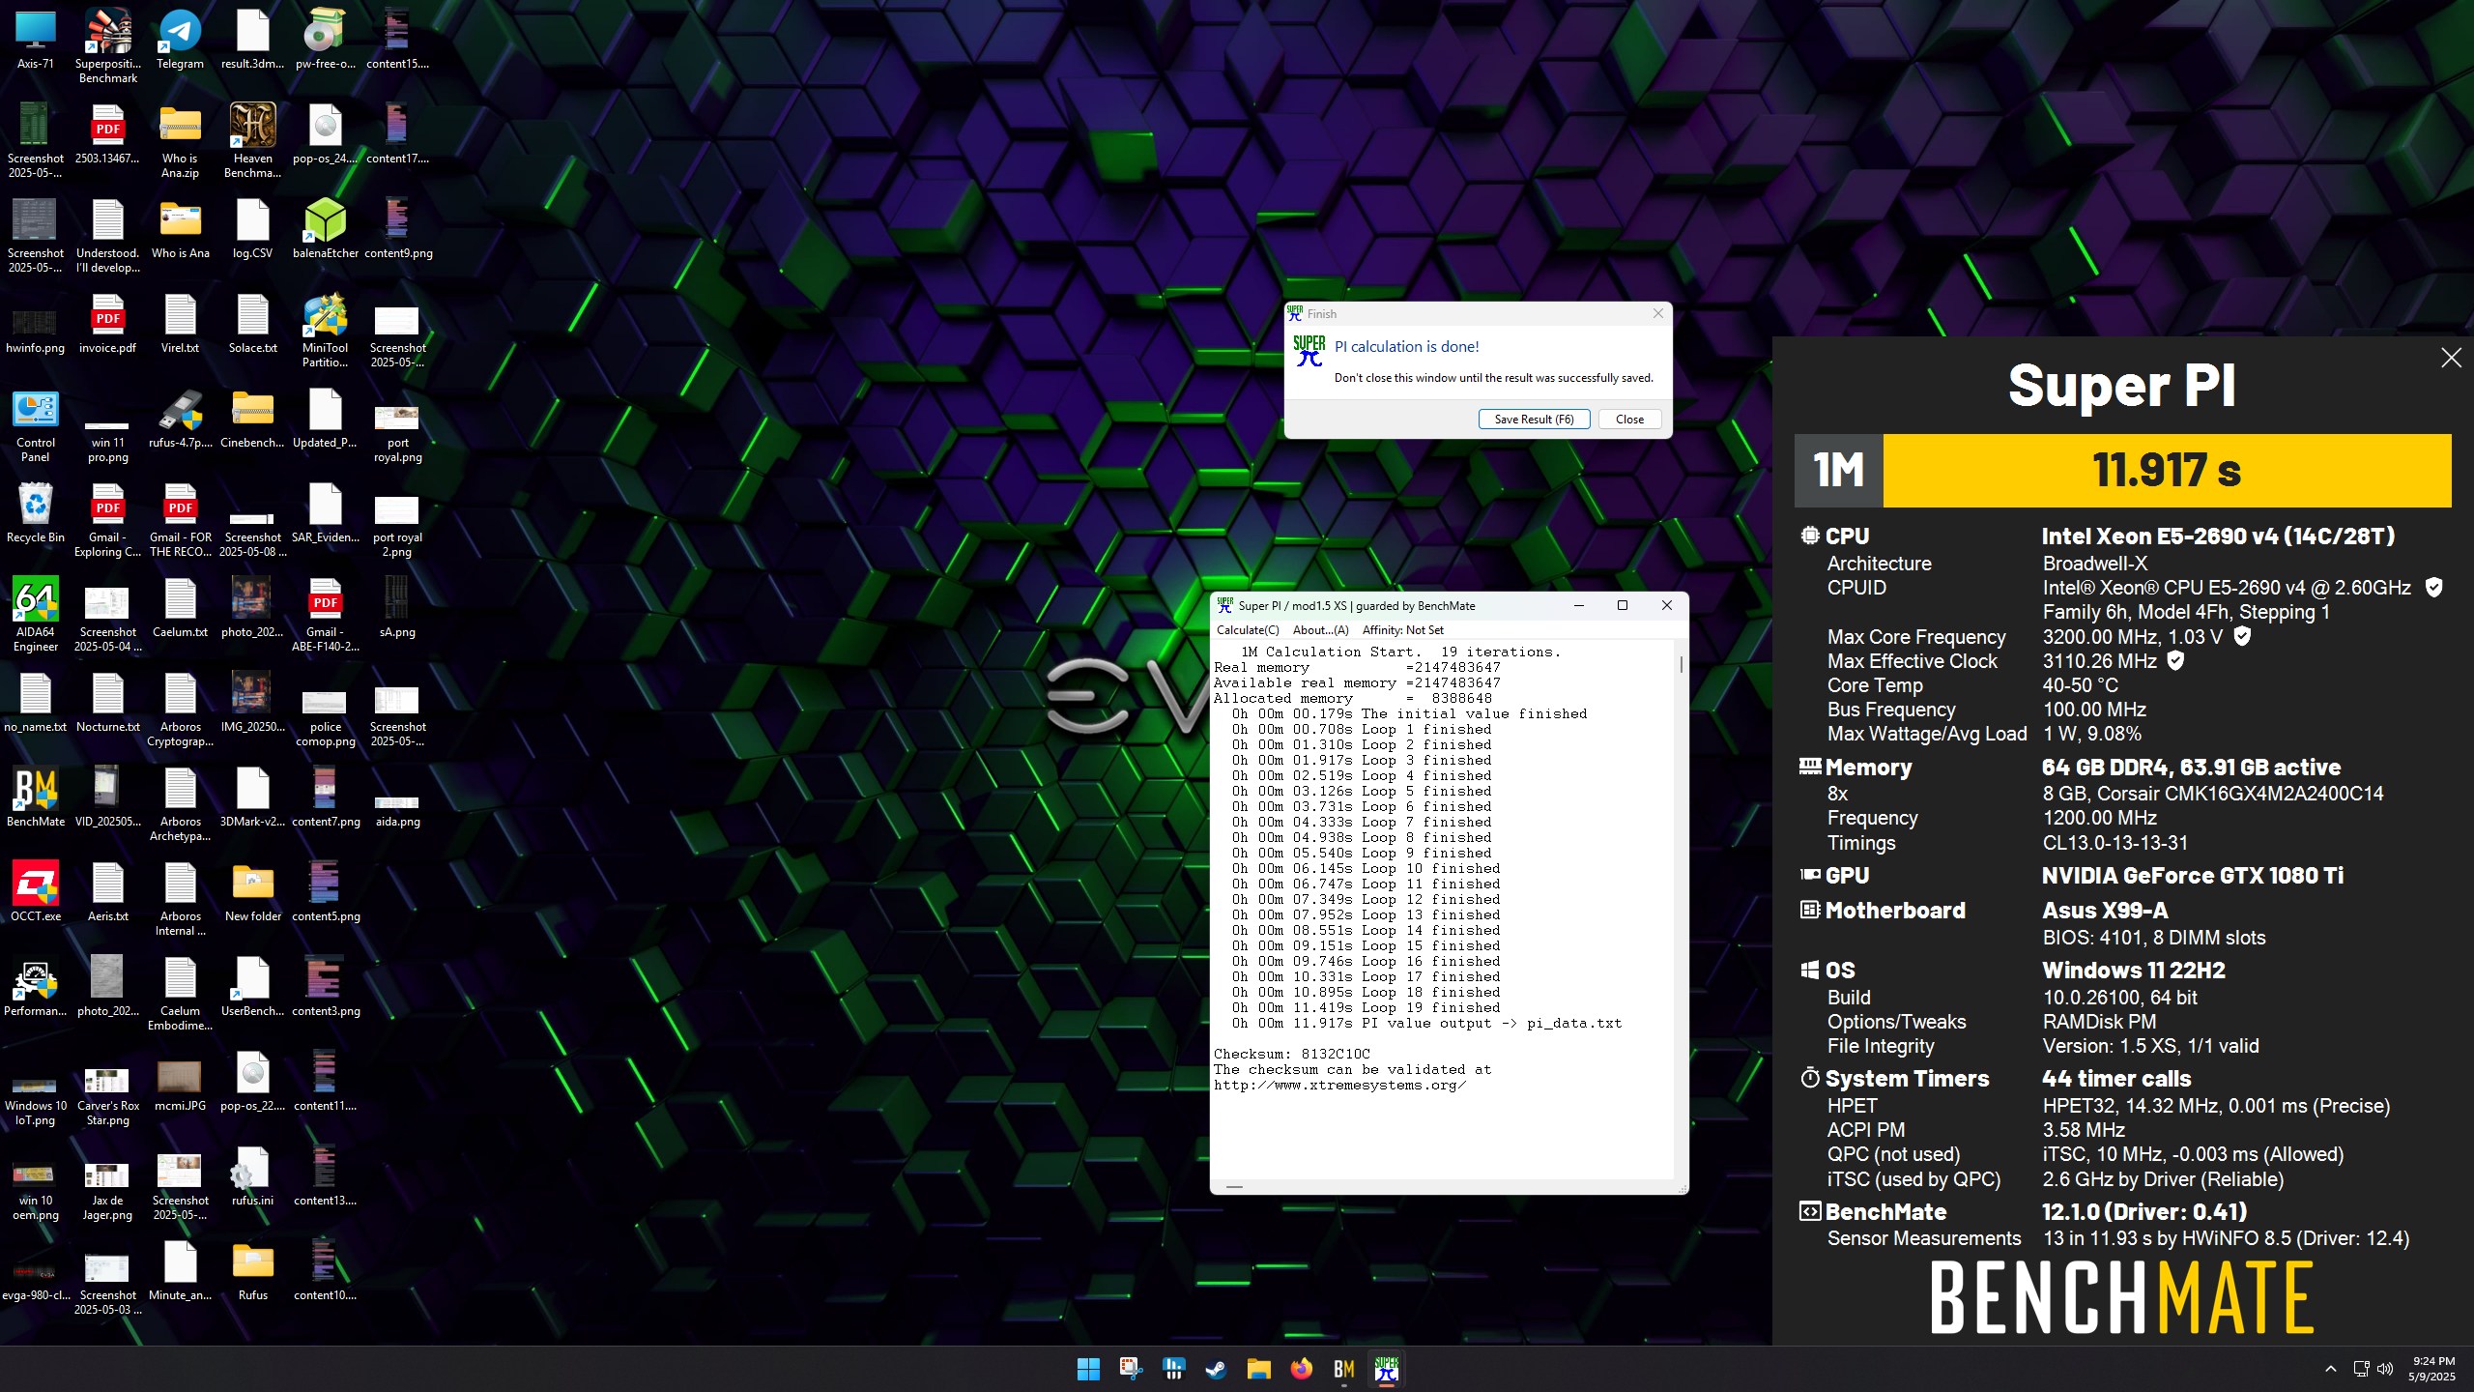Click Affinity: Not Set in Super PI

tap(1402, 630)
